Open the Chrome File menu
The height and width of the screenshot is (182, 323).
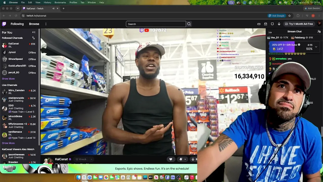tap(23, 3)
